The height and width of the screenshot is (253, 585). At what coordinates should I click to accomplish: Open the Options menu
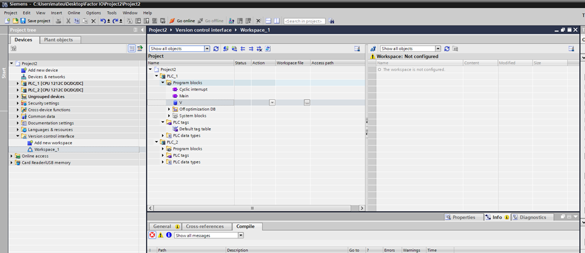(x=93, y=12)
